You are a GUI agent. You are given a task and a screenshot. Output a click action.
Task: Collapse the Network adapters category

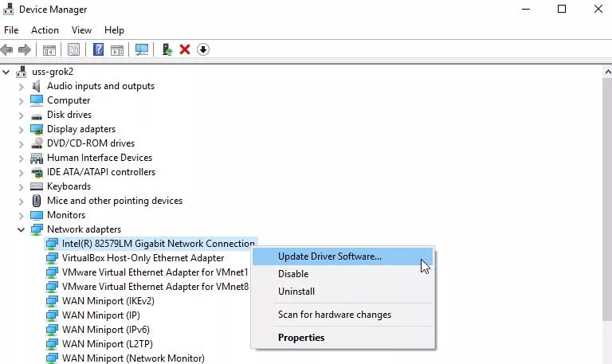(21, 230)
